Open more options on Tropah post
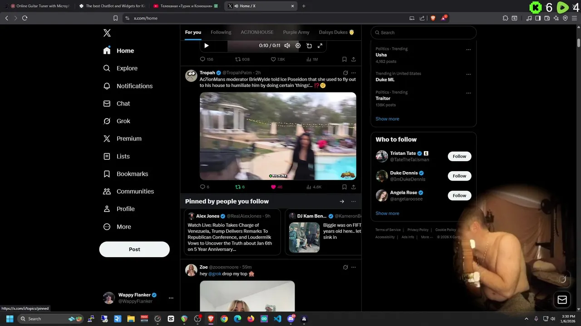The image size is (581, 326). point(354,73)
